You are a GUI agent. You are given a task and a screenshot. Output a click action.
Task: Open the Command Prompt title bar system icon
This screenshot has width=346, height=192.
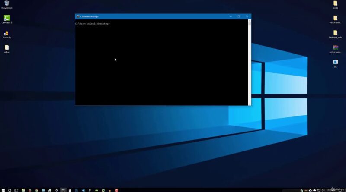point(78,16)
